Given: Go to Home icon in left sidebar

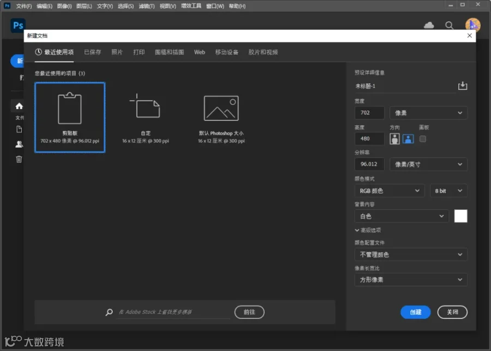Looking at the screenshot, I should coord(19,106).
